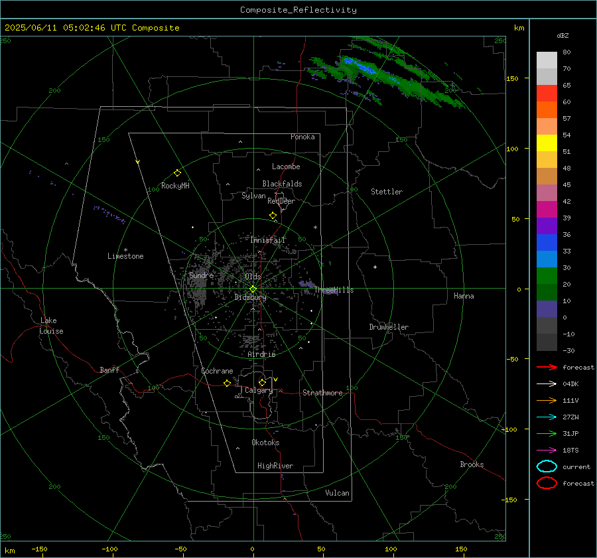Click the magenta 18TS arrow legend

547,451
